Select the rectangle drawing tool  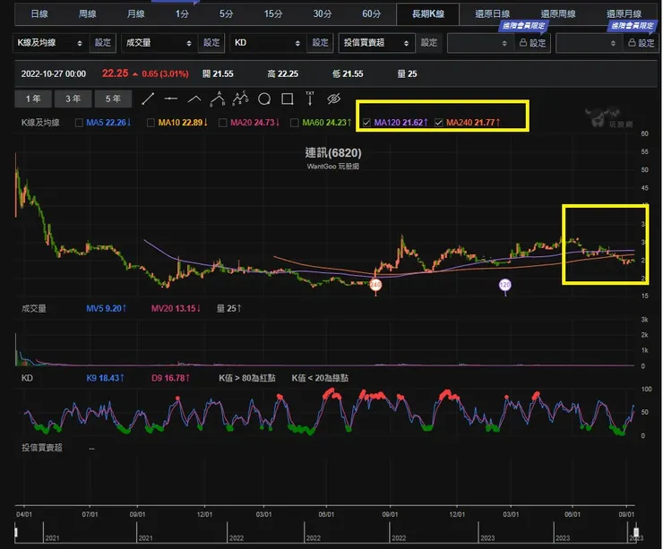click(x=288, y=99)
